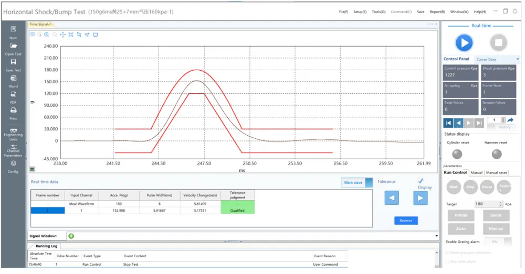Click the Print icon in sidebar
This screenshot has width=525, height=274.
click(13, 110)
